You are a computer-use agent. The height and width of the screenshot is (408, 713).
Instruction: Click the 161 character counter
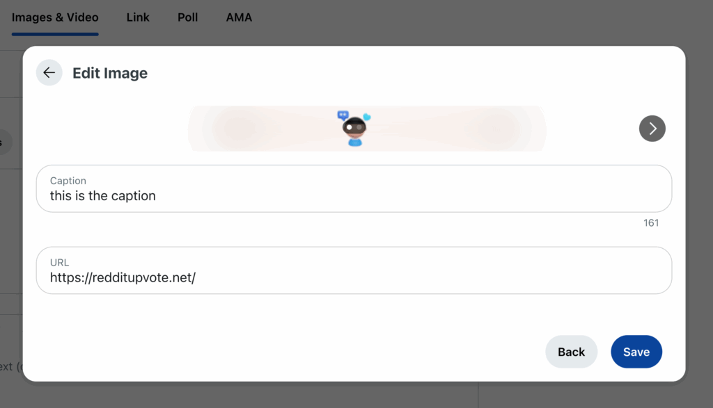(x=651, y=223)
